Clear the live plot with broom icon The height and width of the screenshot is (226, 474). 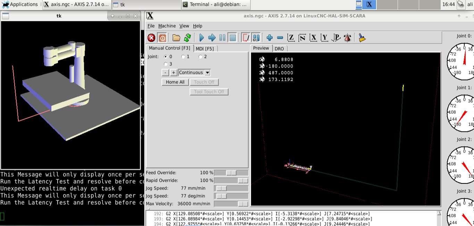click(x=362, y=38)
